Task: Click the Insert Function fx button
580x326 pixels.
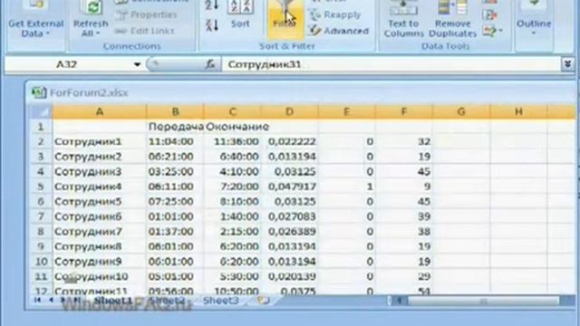Action: 210,64
